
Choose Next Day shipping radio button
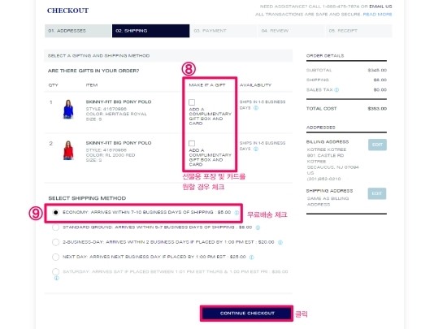click(x=55, y=257)
